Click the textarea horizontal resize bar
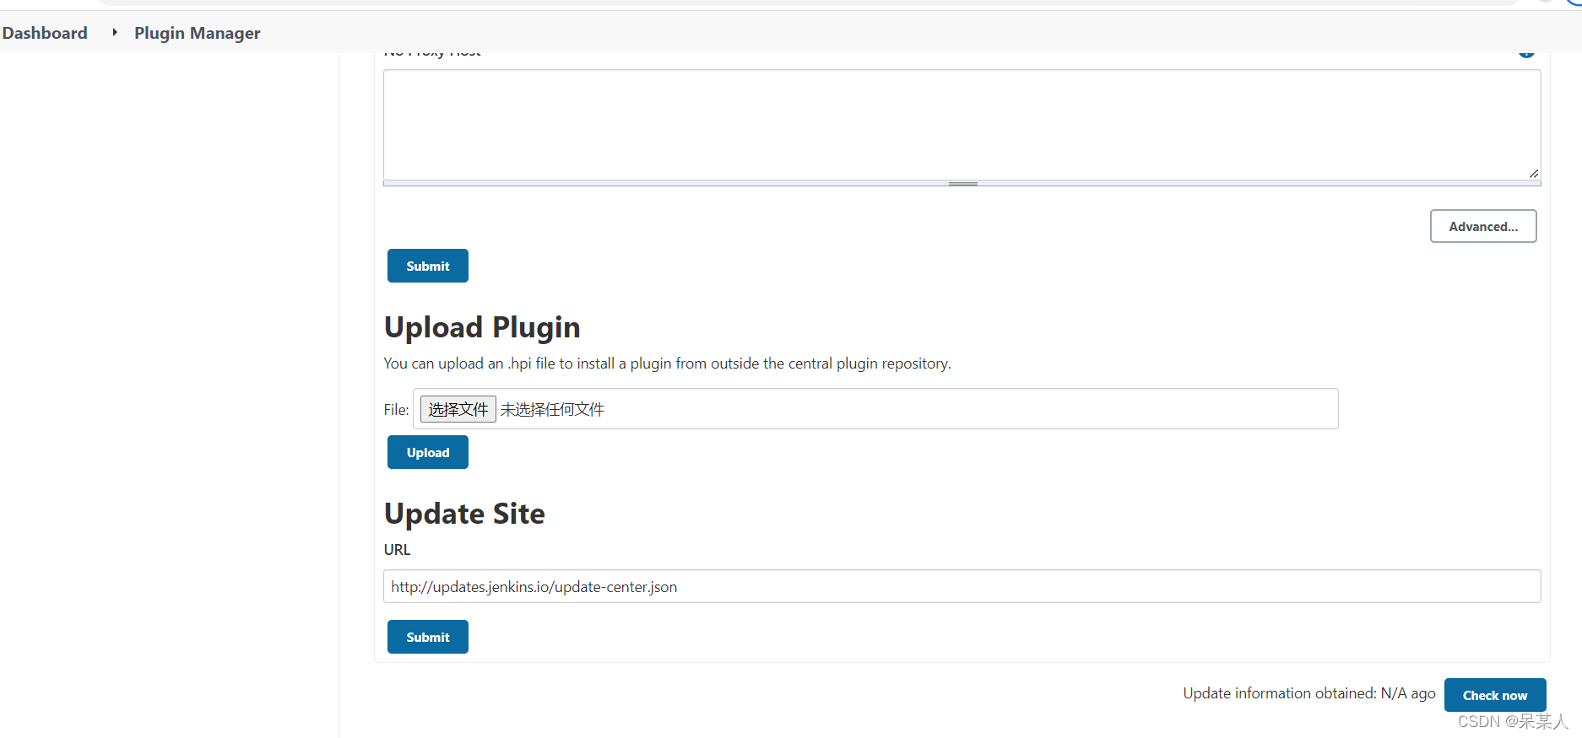The width and height of the screenshot is (1582, 738). pos(962,183)
